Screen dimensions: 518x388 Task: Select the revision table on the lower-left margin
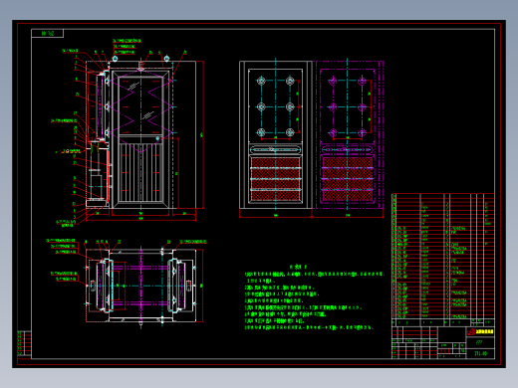24,343
